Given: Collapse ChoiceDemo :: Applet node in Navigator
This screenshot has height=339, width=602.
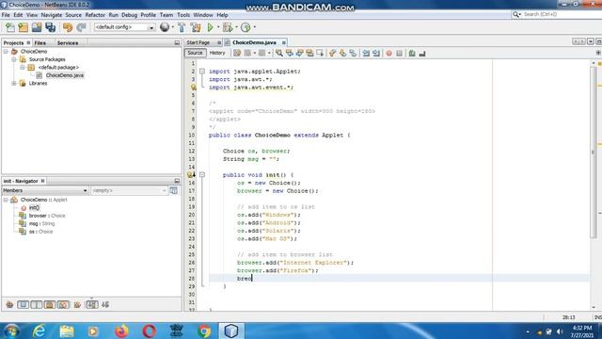Looking at the screenshot, I should pyautogui.click(x=6, y=200).
